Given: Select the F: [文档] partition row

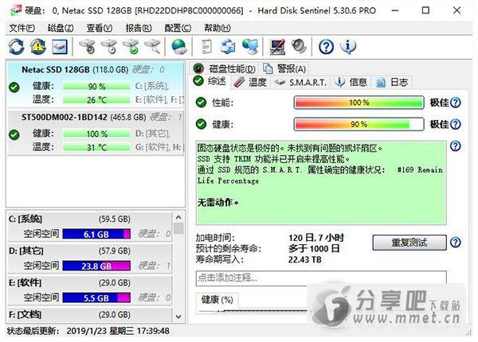Looking at the screenshot, I should (x=90, y=315).
